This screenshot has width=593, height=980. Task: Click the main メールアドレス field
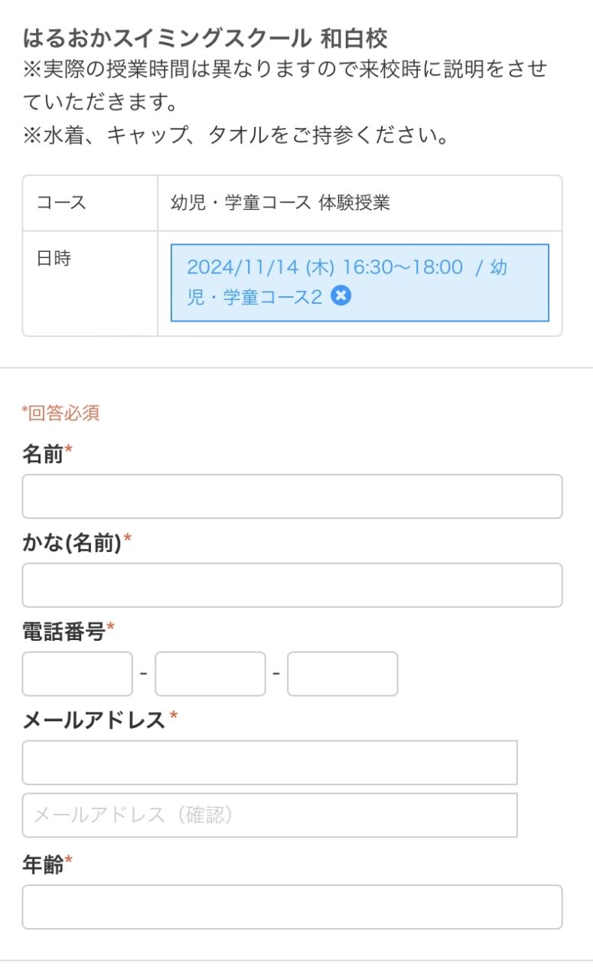[x=270, y=763]
